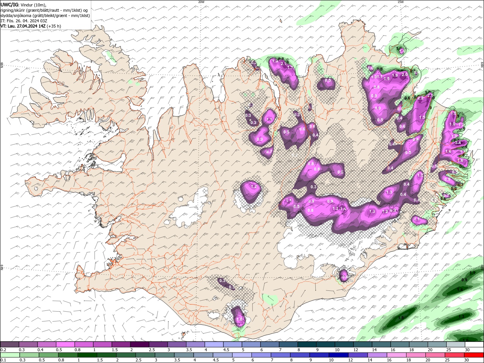Select the light lavender snow swatch at 4
Screen dimensions: 484x363
click(213, 344)
